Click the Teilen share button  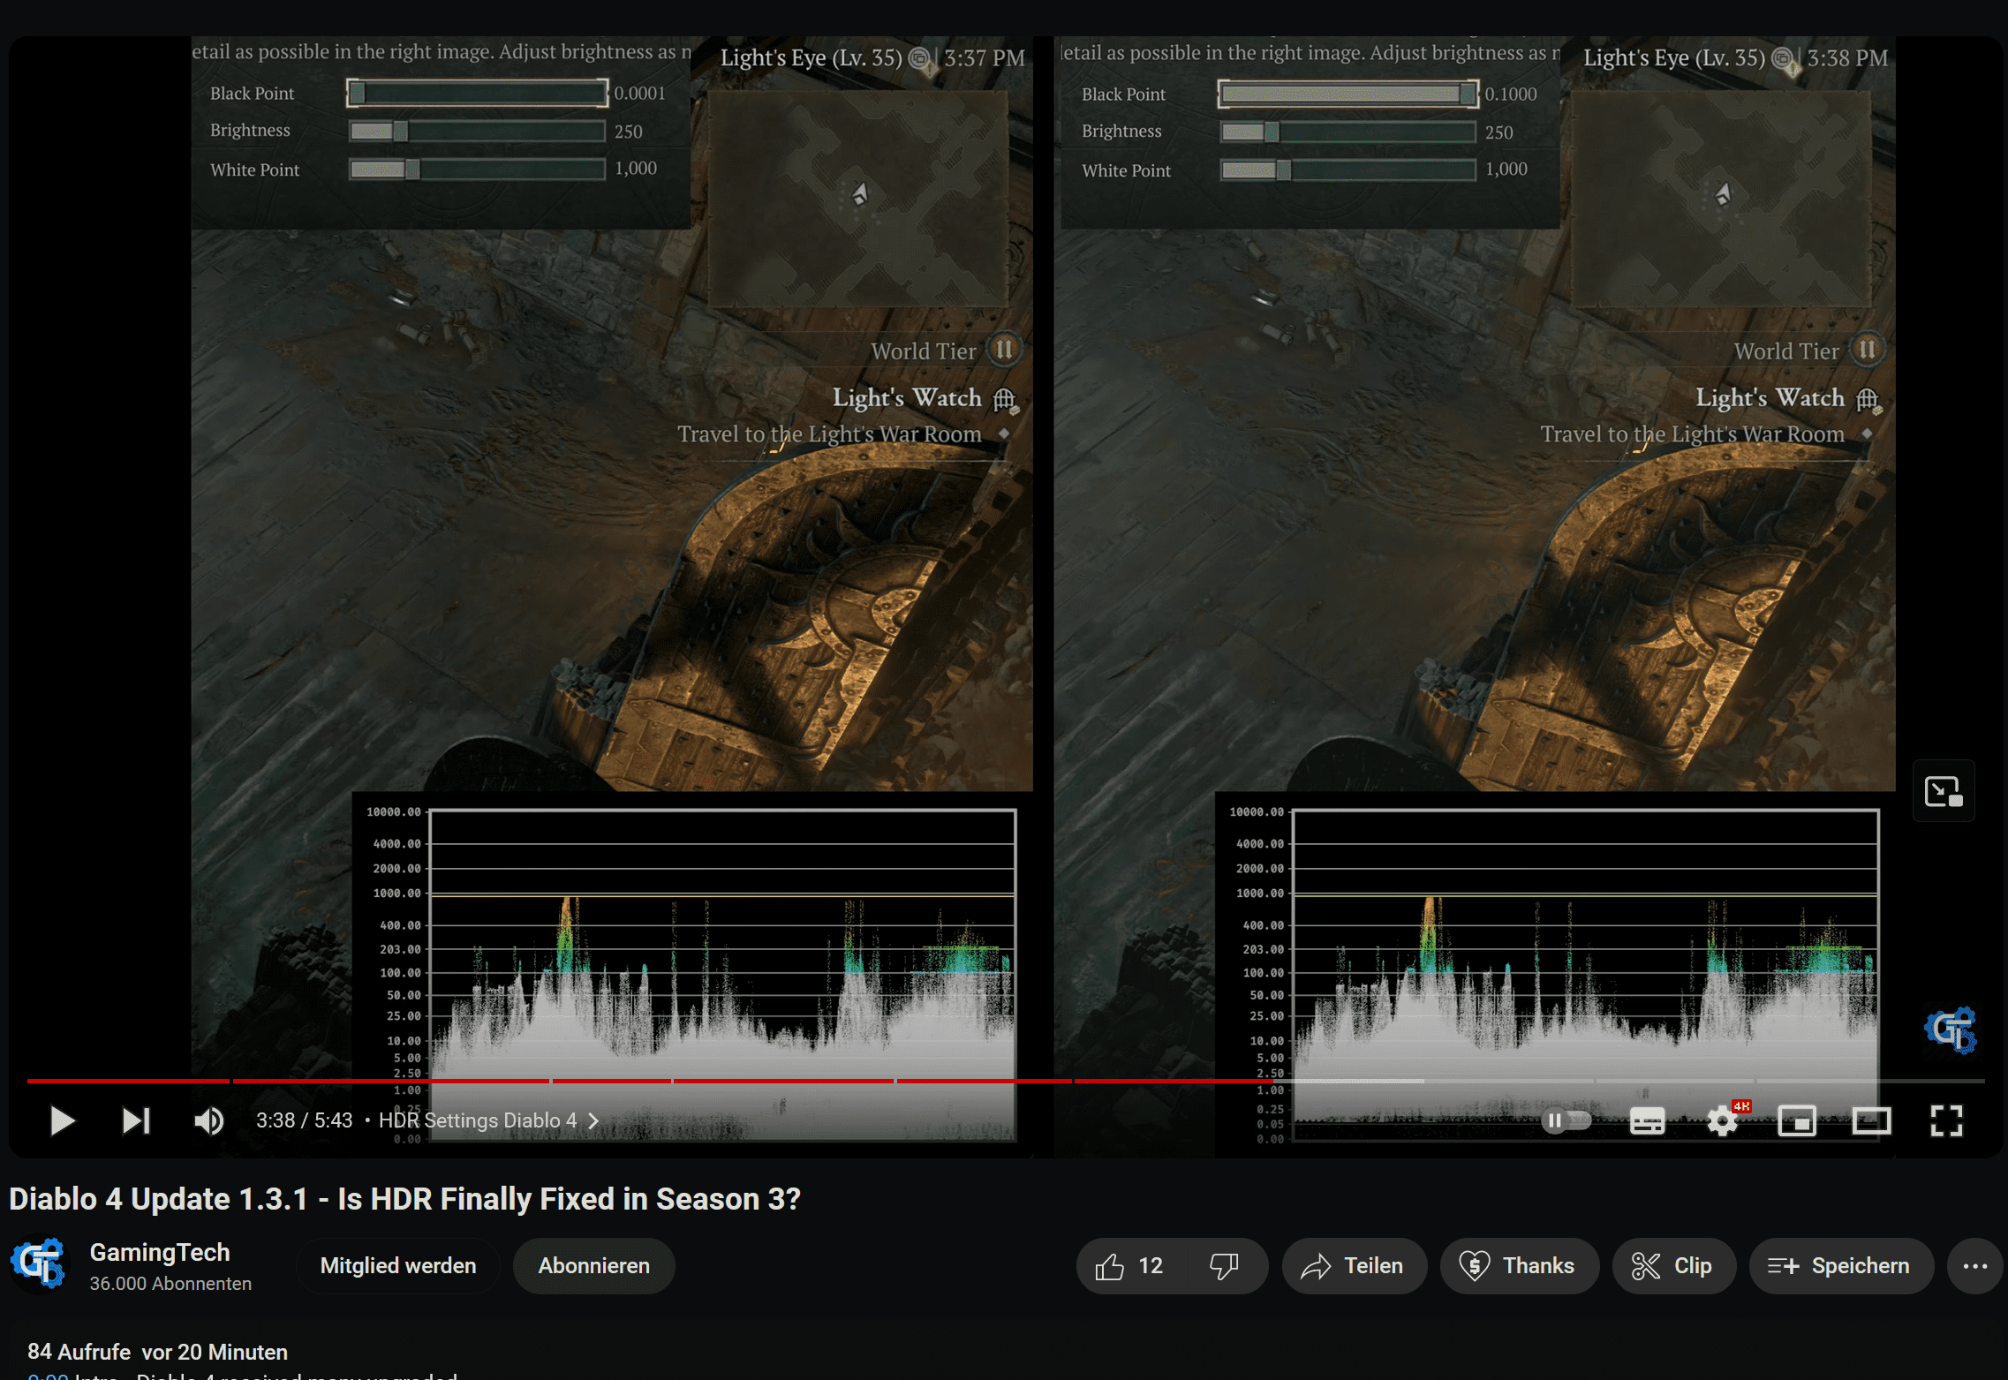[x=1355, y=1266]
